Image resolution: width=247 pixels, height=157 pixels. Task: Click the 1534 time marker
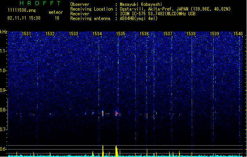pos(97,34)
